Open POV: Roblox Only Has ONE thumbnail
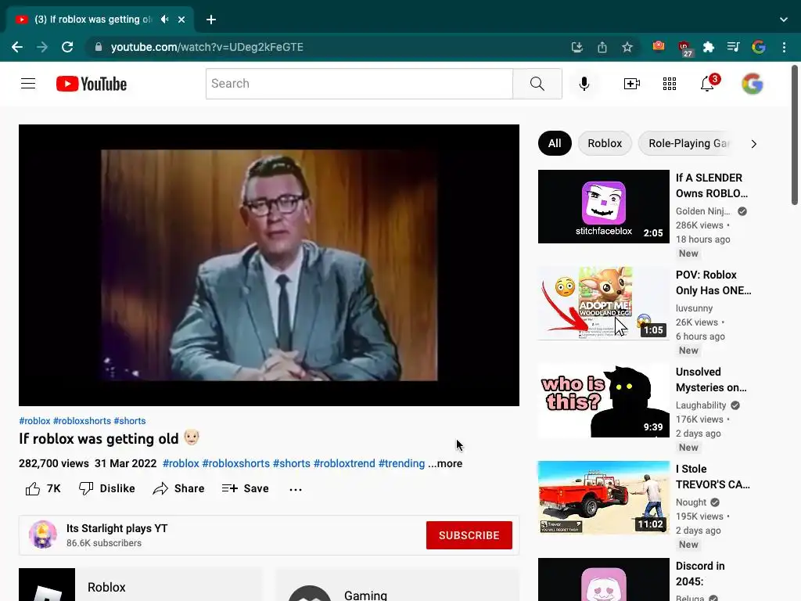801x601 pixels. pyautogui.click(x=603, y=304)
